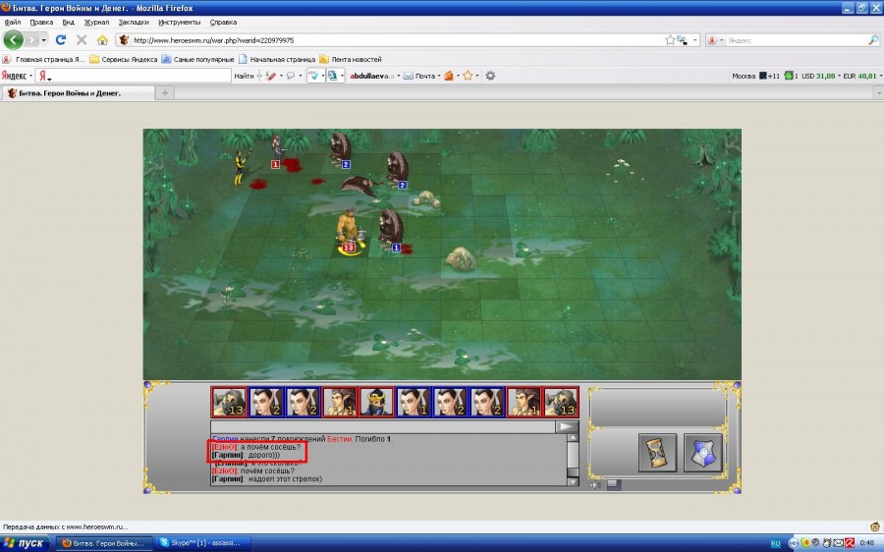Click the page translation toolbar icon
Screen dimensions: 884x552
[x=332, y=76]
